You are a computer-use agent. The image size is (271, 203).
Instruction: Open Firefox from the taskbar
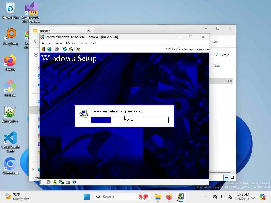169,197
